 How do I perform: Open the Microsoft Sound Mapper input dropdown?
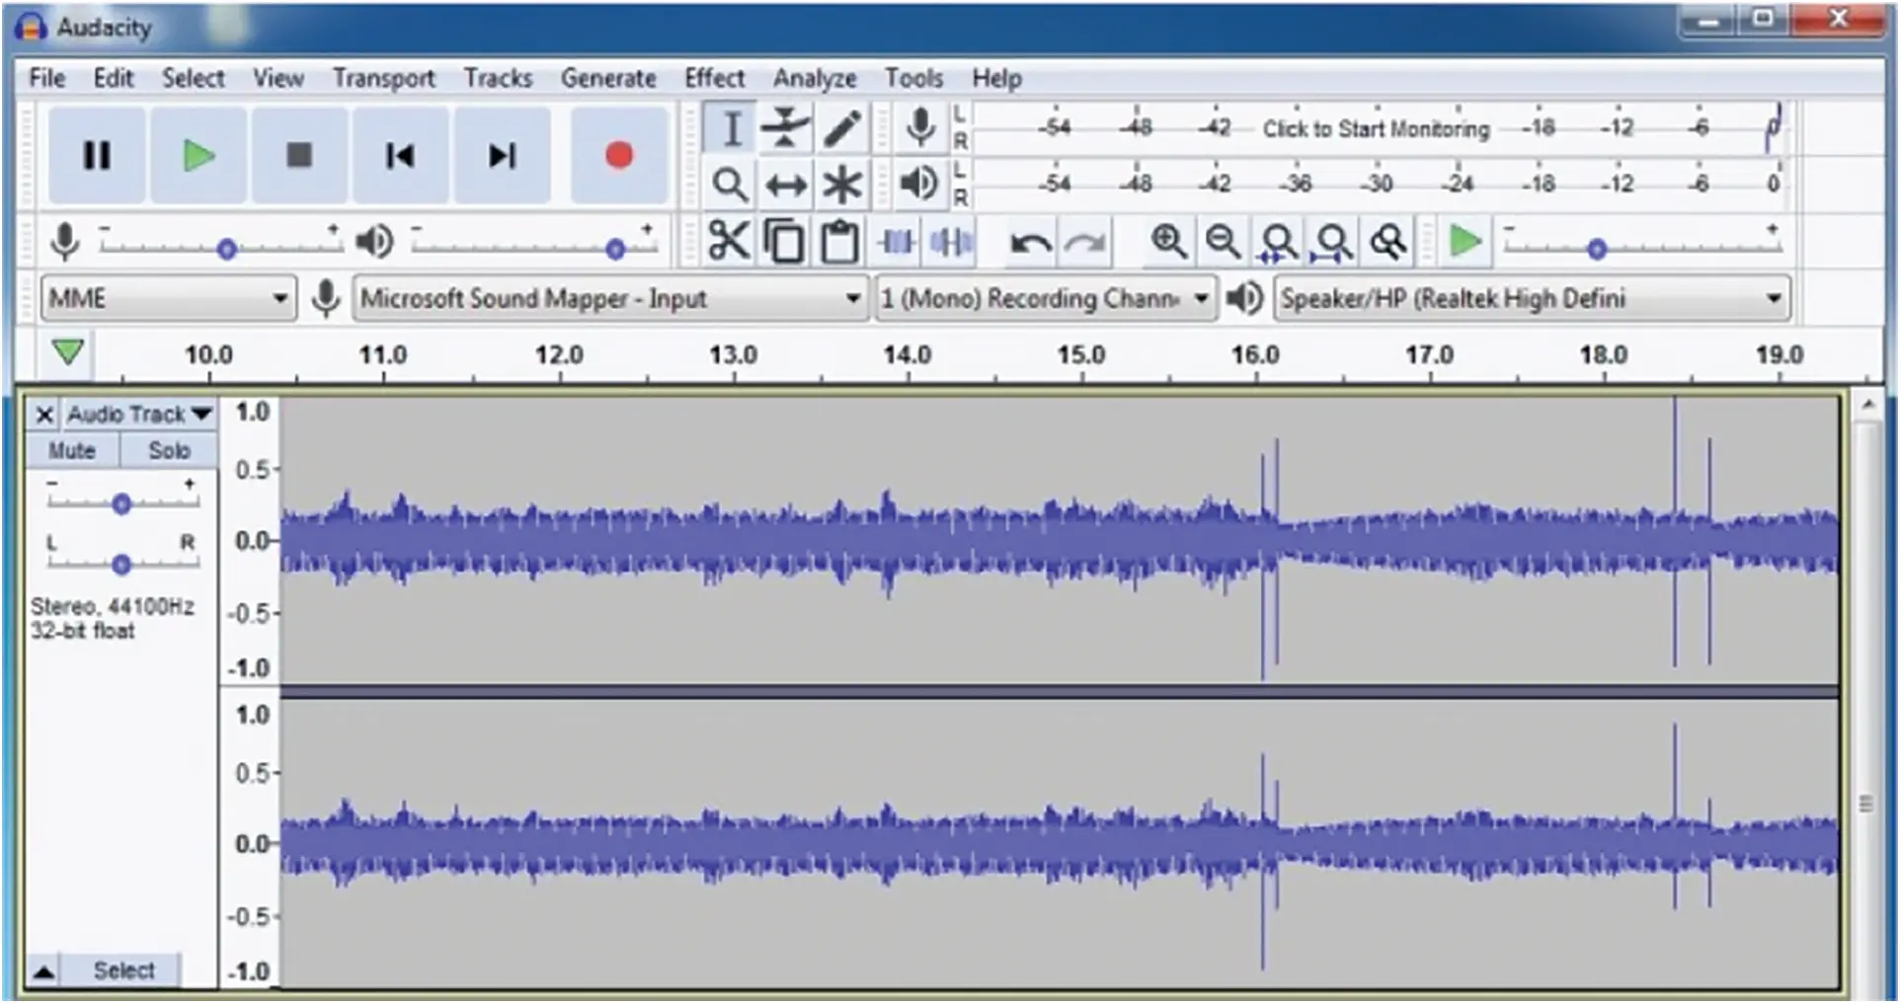853,298
